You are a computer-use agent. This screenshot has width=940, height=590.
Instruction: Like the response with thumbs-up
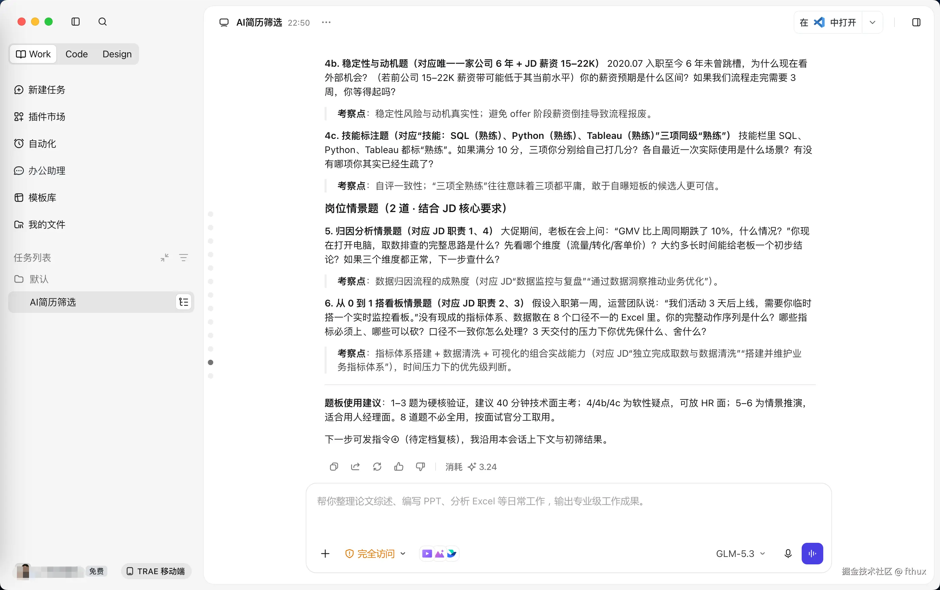[x=398, y=467]
